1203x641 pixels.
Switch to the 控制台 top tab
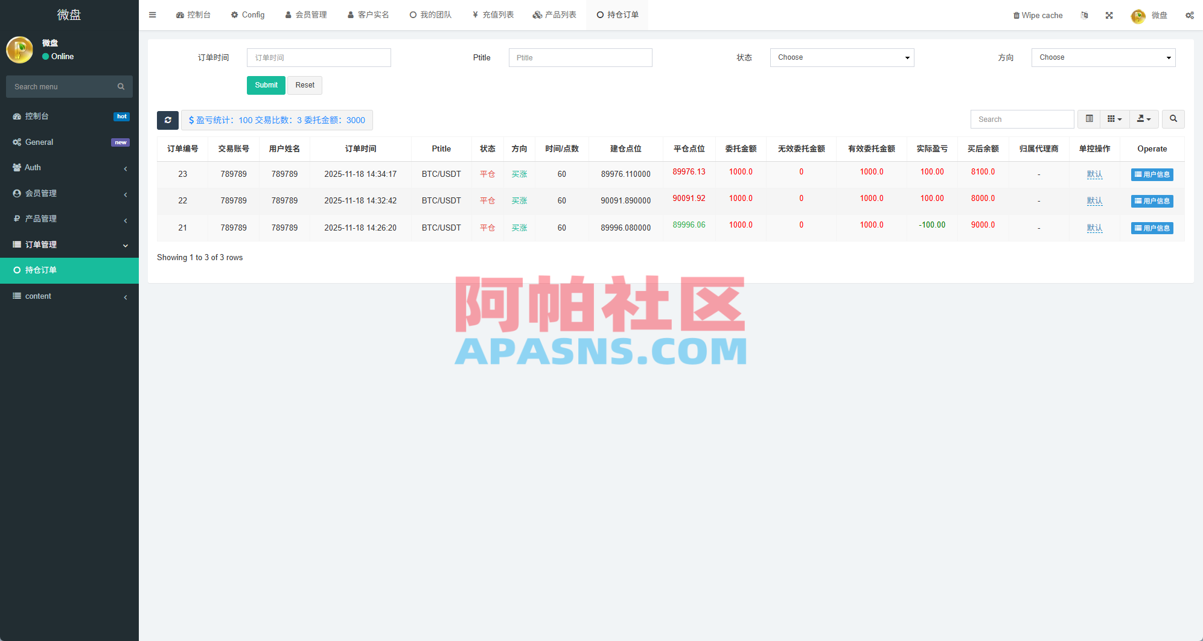click(193, 15)
